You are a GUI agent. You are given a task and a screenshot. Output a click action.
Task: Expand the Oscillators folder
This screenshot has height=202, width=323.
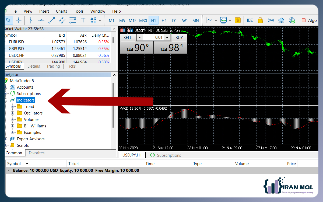(x=12, y=113)
